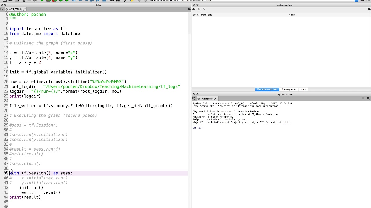Select the Console 1/A tab
The width and height of the screenshot is (371, 208).
click(209, 99)
